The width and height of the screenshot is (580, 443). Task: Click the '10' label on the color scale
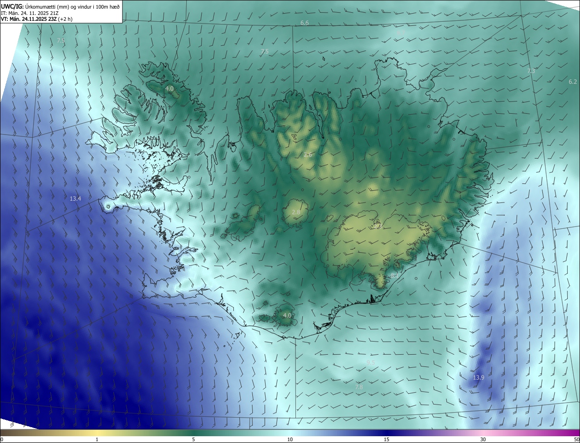290,439
